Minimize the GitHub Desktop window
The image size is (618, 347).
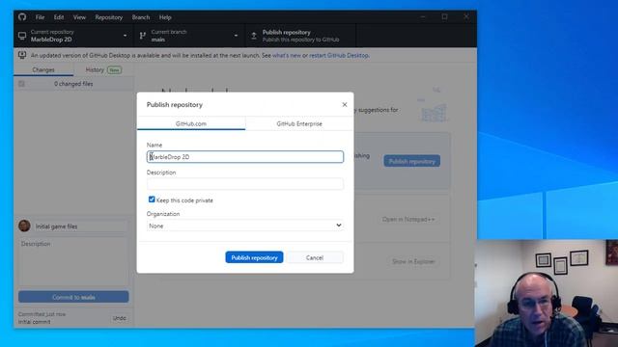423,17
